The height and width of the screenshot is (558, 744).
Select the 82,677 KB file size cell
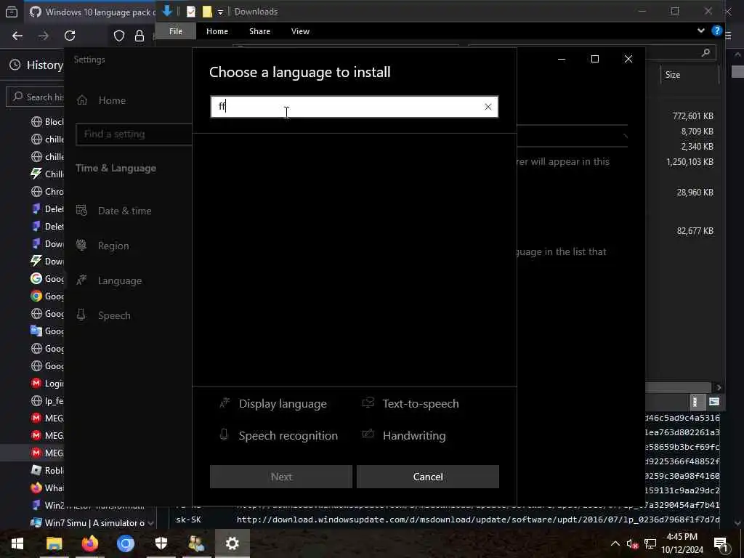[x=695, y=231]
